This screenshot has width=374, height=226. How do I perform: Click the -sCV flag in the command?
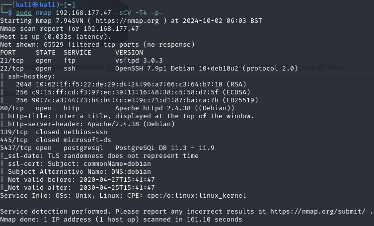point(125,13)
